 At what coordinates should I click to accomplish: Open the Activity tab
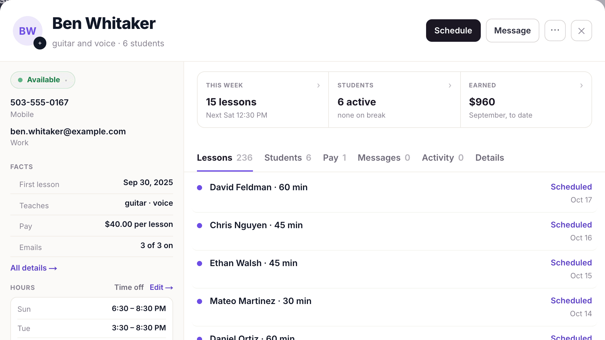(x=443, y=158)
